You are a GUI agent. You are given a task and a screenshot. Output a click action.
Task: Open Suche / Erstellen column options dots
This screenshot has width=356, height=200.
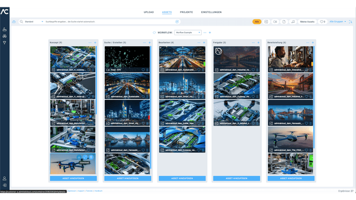tap(144, 42)
